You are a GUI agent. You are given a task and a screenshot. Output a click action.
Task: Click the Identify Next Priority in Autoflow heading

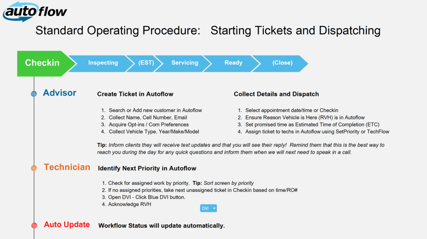147,168
